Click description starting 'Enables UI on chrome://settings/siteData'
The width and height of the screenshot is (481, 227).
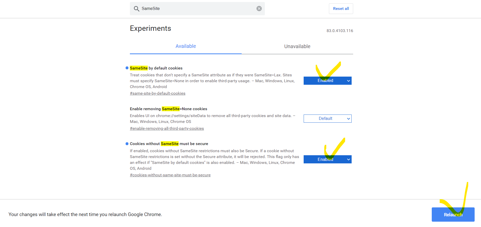213,119
